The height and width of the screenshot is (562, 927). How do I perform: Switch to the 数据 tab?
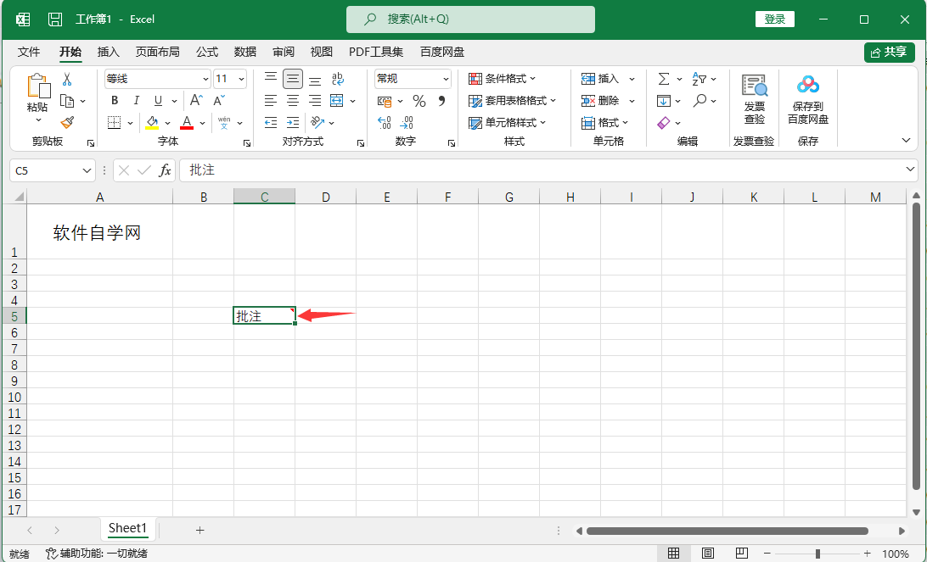click(x=245, y=52)
